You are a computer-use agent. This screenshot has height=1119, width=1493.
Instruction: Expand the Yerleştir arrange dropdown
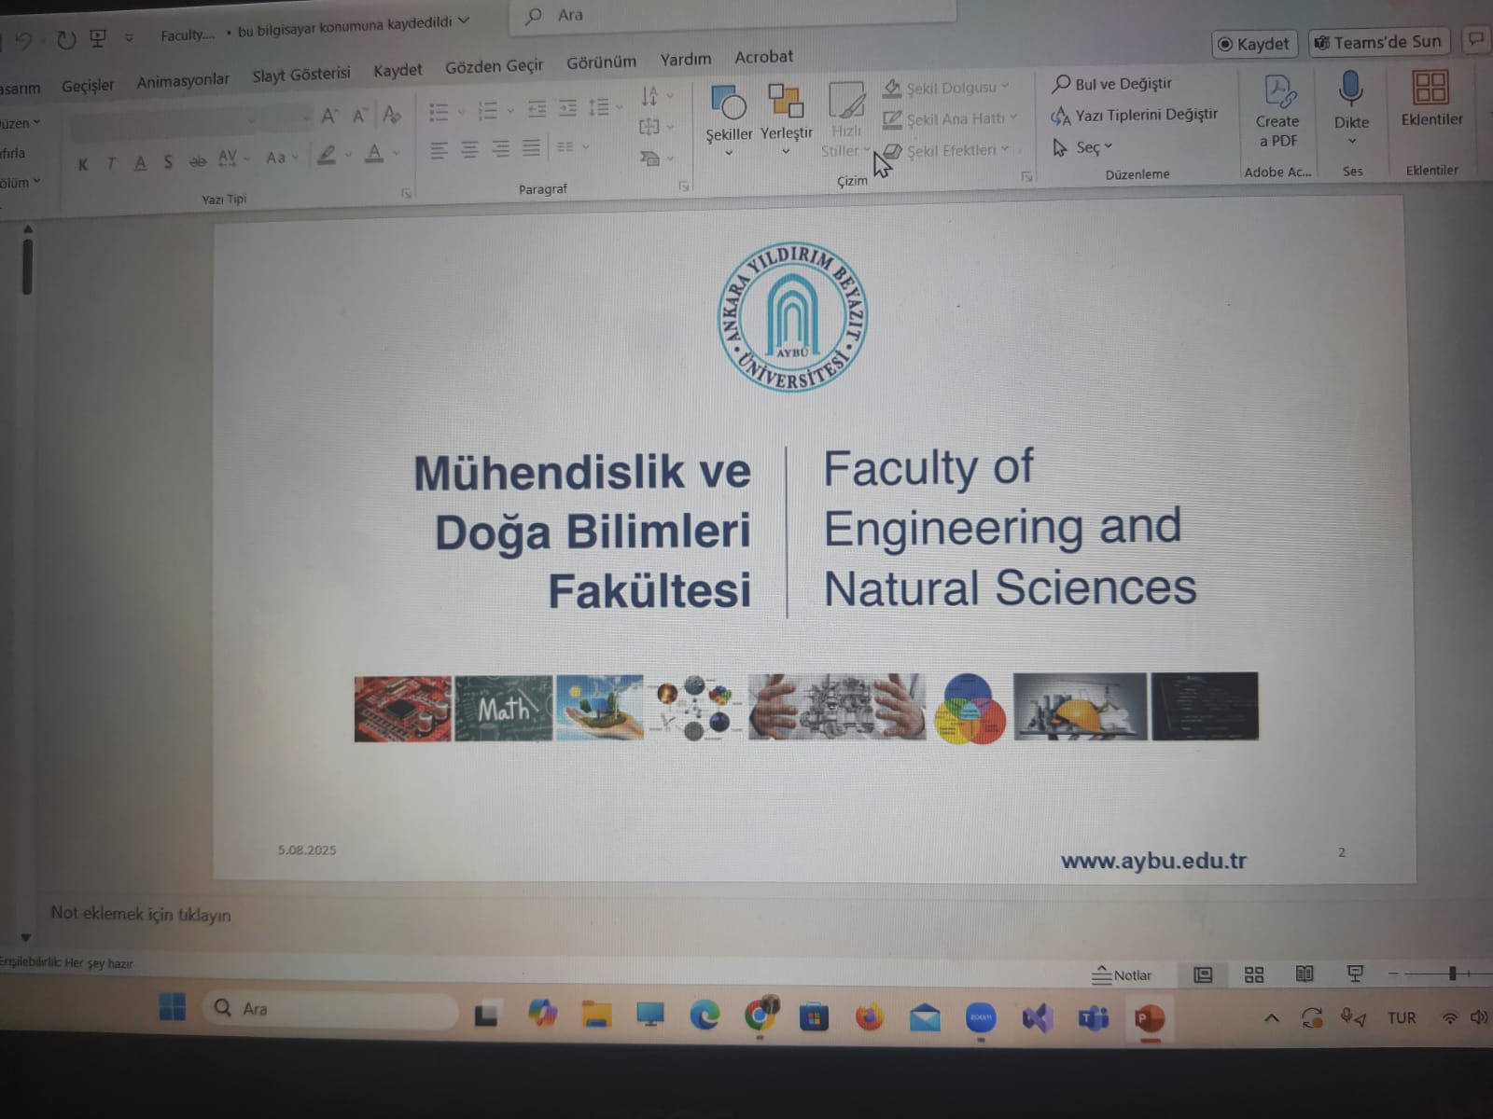tap(786, 114)
